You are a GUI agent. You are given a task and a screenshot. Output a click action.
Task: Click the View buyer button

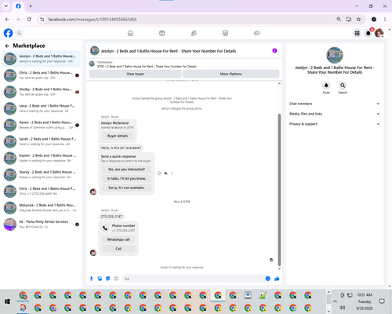tap(136, 74)
